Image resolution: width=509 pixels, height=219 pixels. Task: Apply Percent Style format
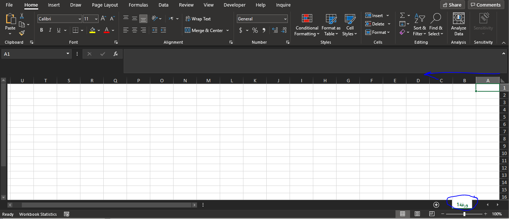coord(255,30)
